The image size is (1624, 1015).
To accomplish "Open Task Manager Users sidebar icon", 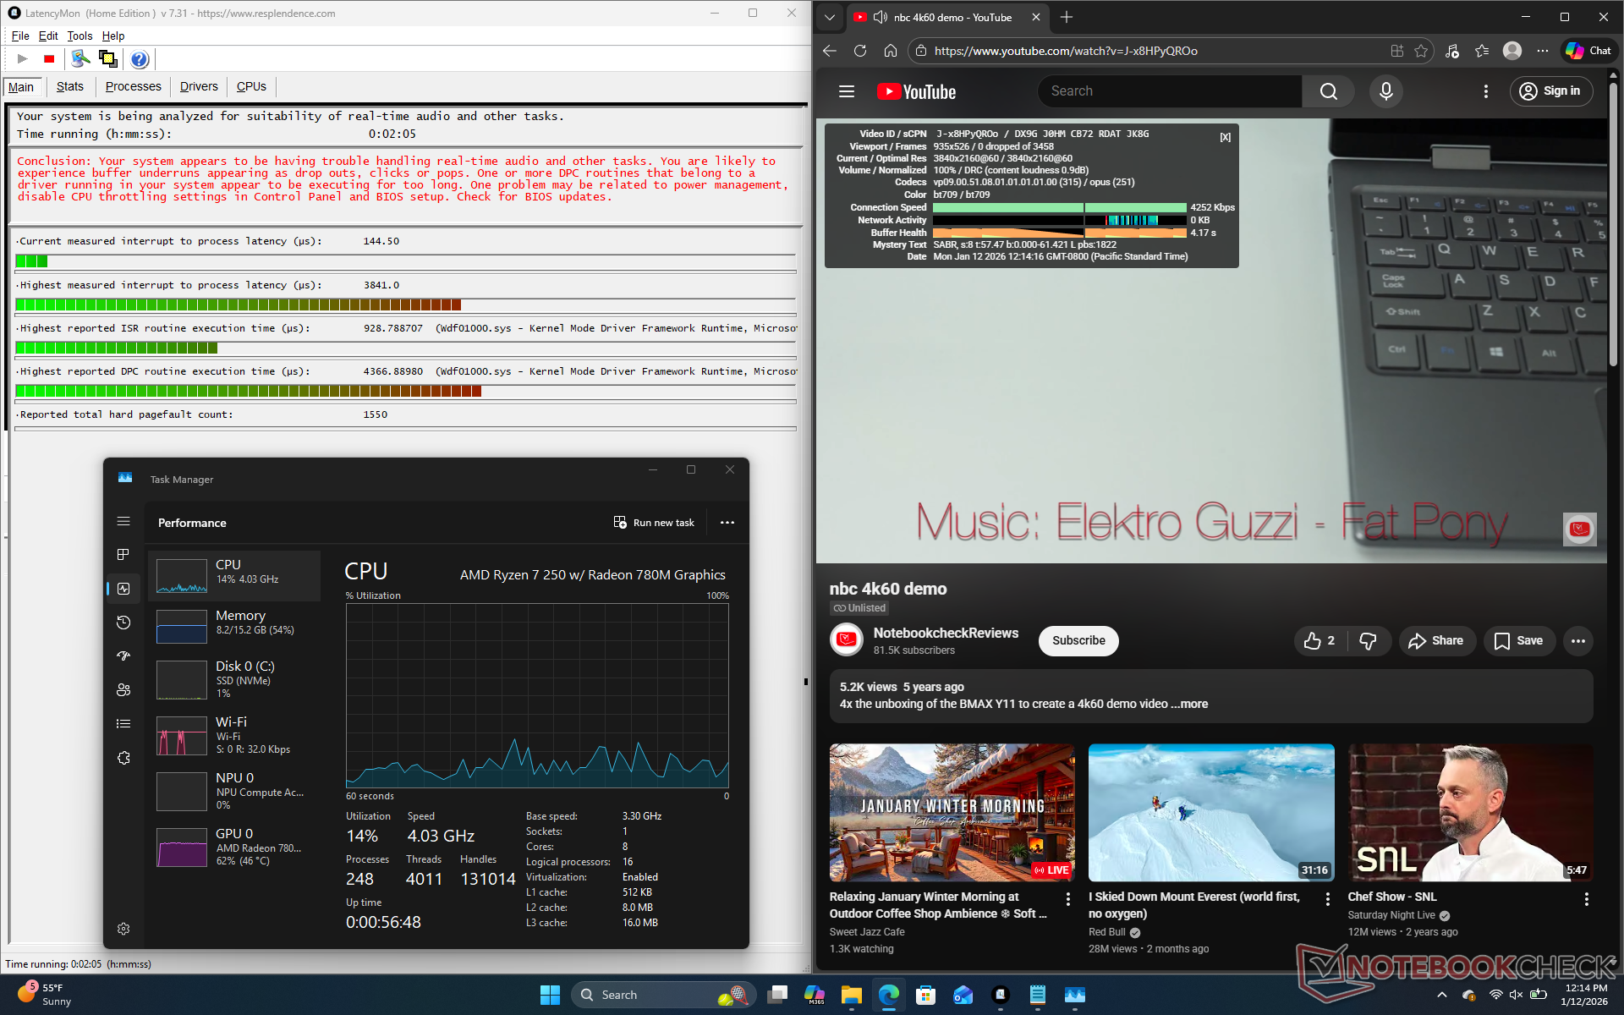I will coord(123,689).
